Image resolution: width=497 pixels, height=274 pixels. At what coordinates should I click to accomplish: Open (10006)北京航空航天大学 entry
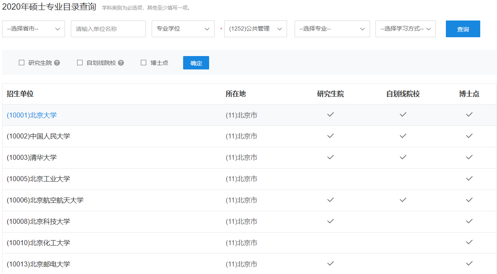point(45,200)
